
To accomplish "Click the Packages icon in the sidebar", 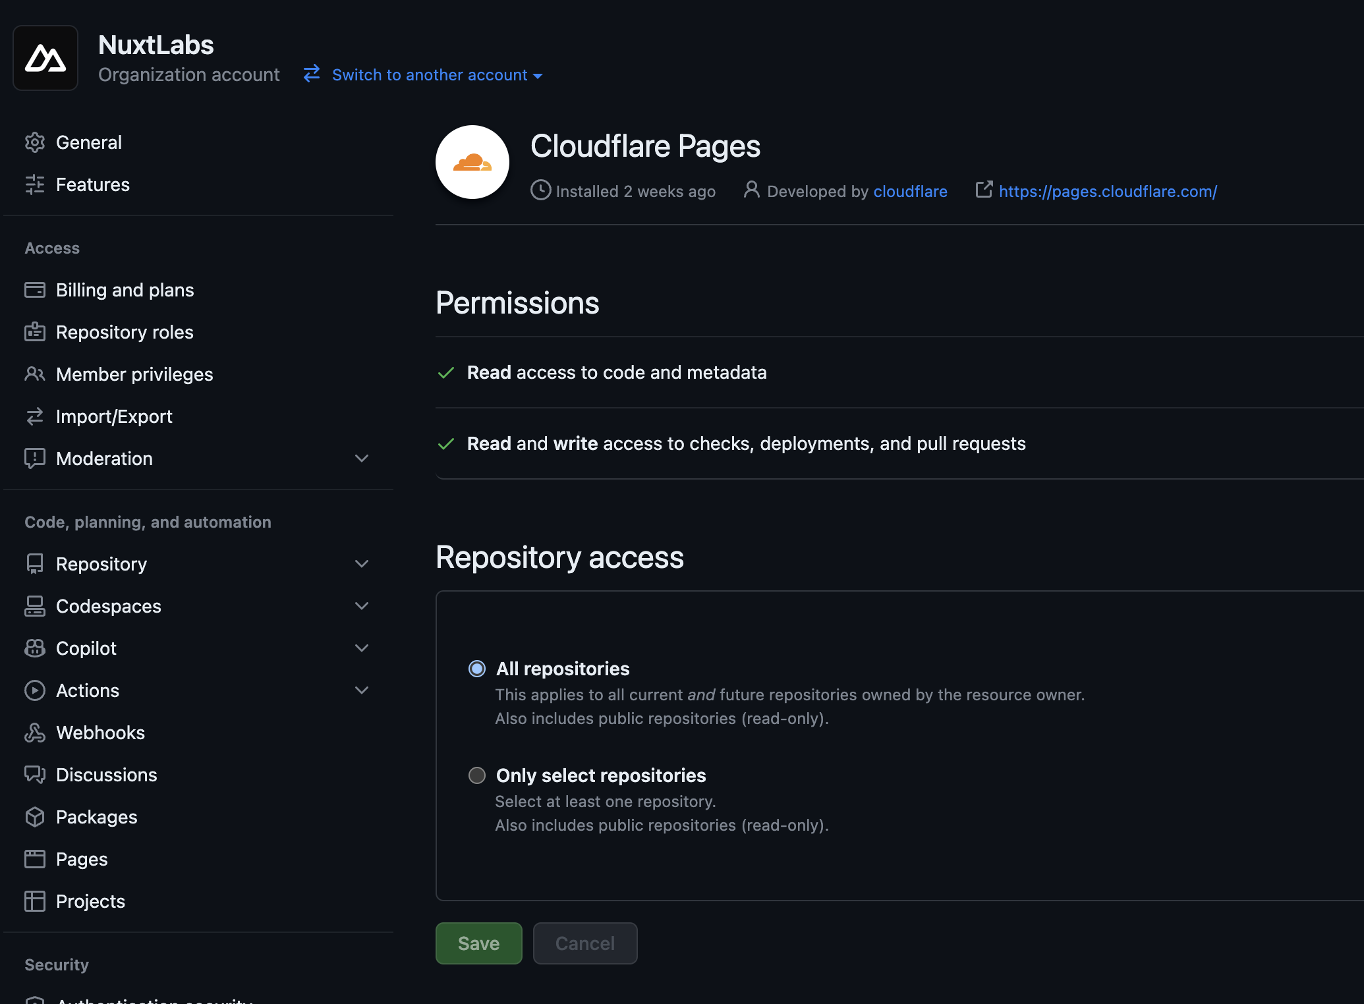I will coord(35,816).
